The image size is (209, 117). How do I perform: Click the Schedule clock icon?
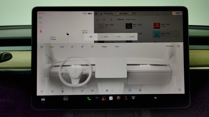179,46
